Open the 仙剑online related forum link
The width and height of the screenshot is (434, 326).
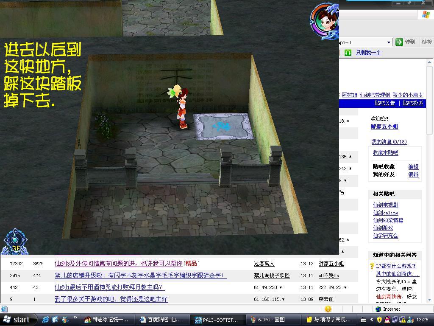(385, 213)
